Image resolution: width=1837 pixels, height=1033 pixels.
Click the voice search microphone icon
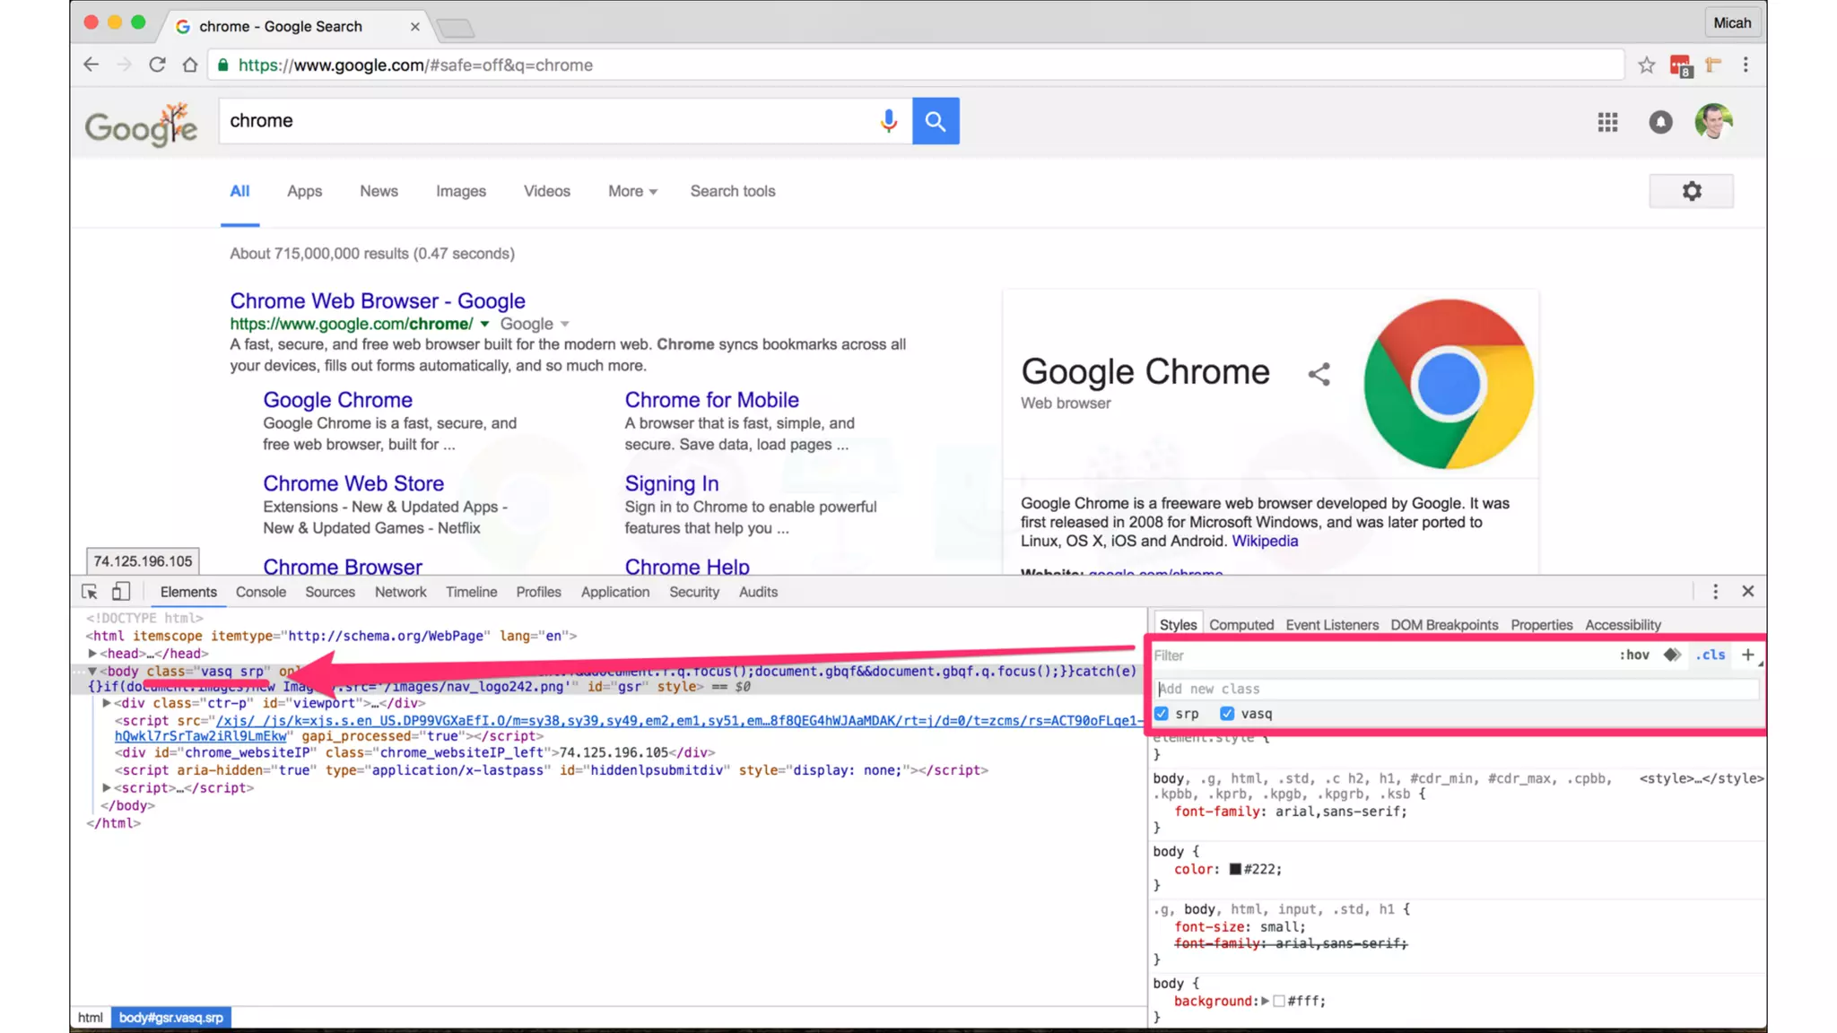[x=888, y=121]
